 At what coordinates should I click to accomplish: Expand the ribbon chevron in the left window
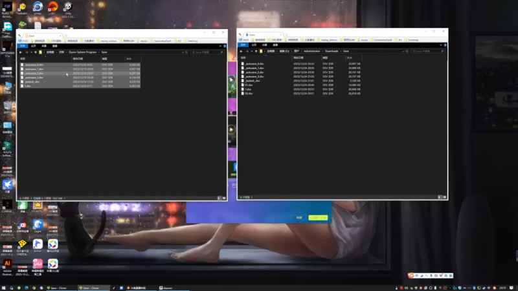pyautogui.click(x=220, y=46)
